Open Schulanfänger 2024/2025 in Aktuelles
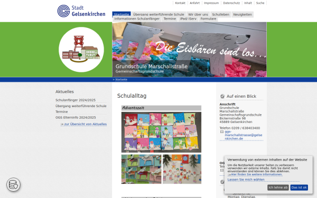317x198 pixels. click(76, 100)
